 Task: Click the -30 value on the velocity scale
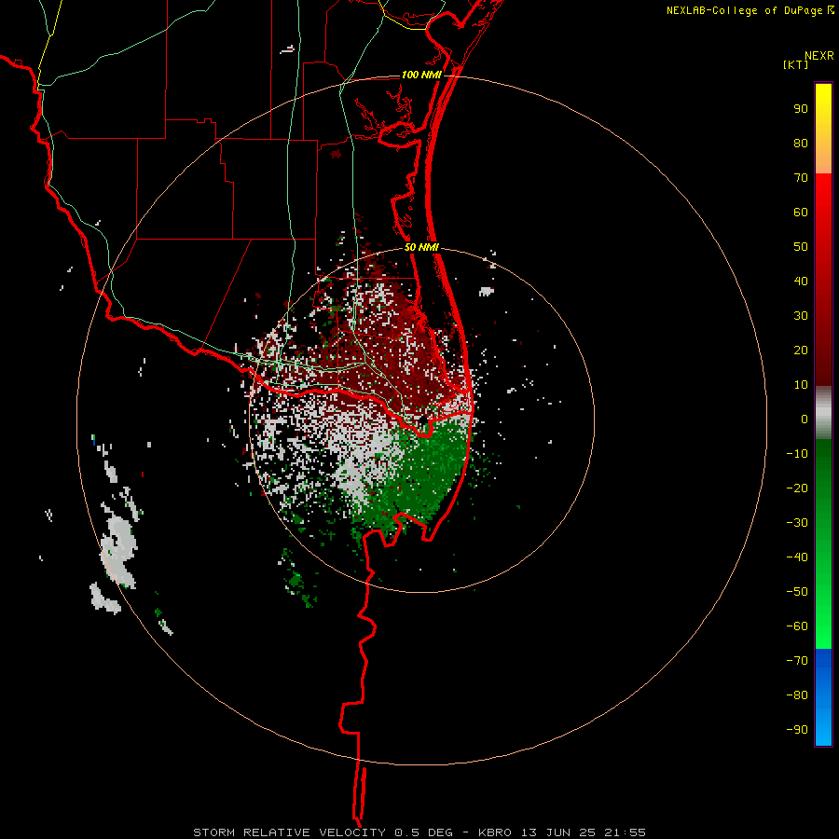tap(797, 523)
